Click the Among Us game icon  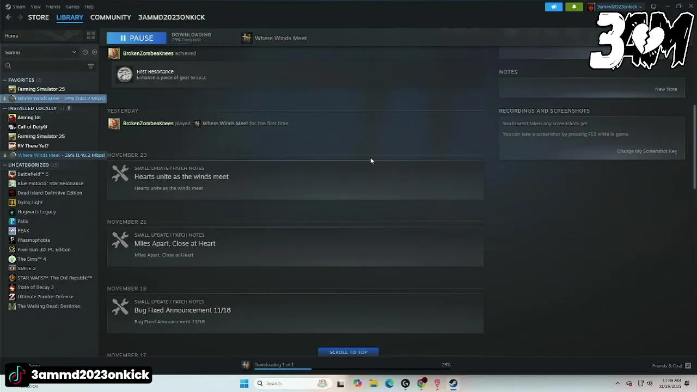(x=12, y=118)
